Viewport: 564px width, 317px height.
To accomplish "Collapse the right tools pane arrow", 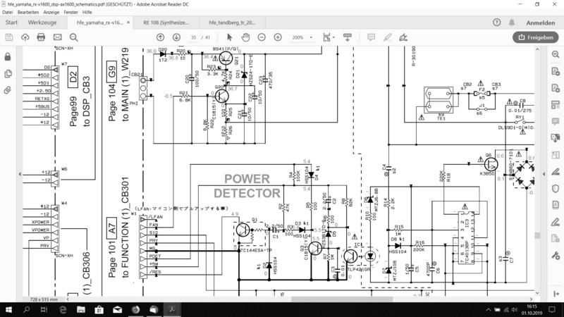I will point(544,174).
